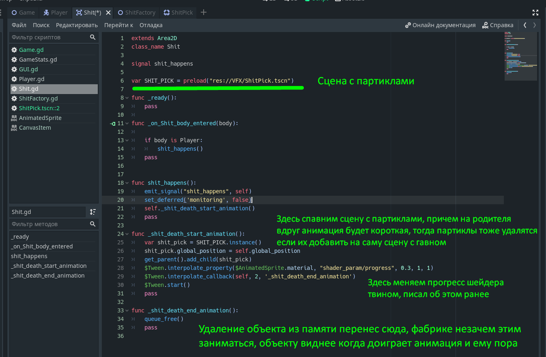Close the Shit(*) scene tab
The image size is (546, 357).
tap(108, 13)
